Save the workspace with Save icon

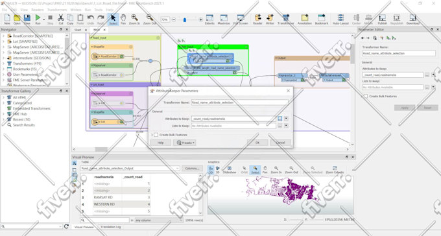(x=27, y=19)
